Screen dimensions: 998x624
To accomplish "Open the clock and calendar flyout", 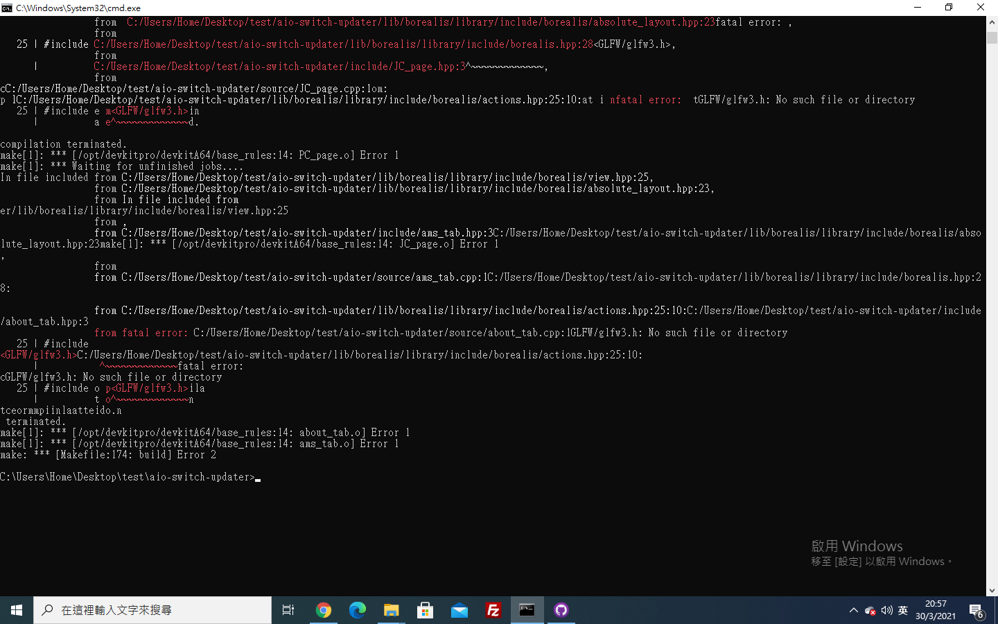I will click(x=936, y=610).
